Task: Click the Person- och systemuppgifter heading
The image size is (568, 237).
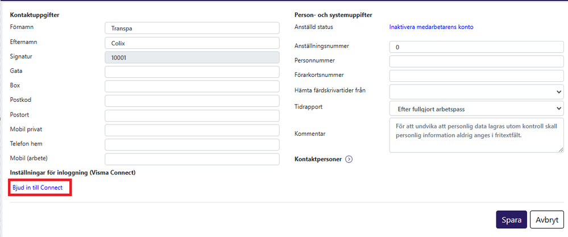Action: tap(334, 15)
